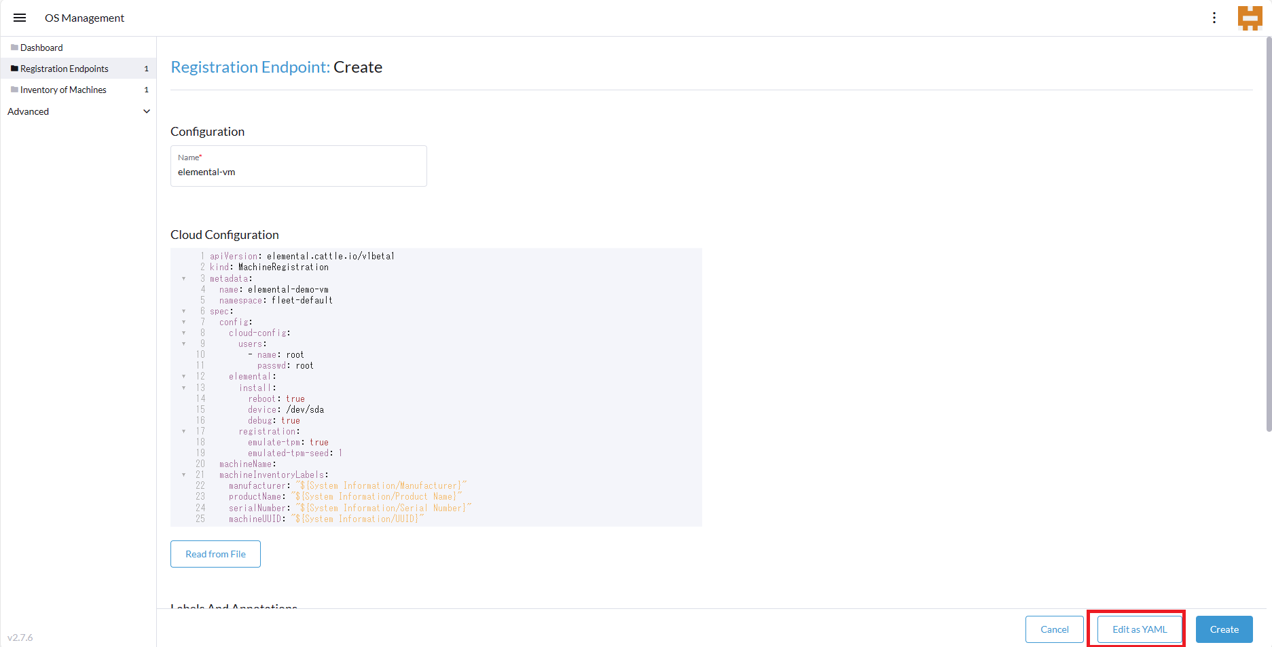
Task: Click the Dashboard folder icon
Action: pyautogui.click(x=14, y=48)
